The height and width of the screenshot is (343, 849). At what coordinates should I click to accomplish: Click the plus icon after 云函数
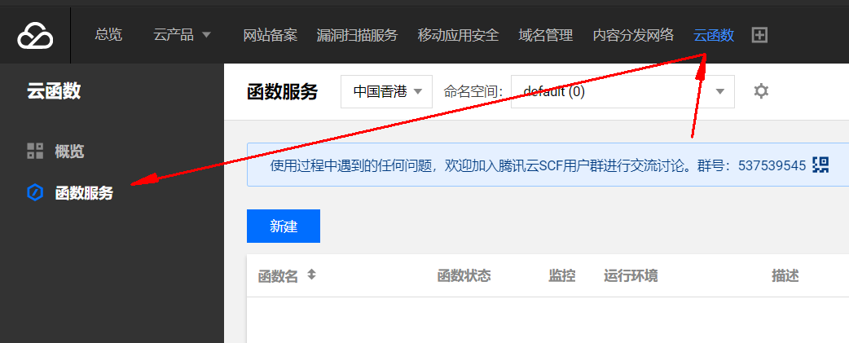759,35
